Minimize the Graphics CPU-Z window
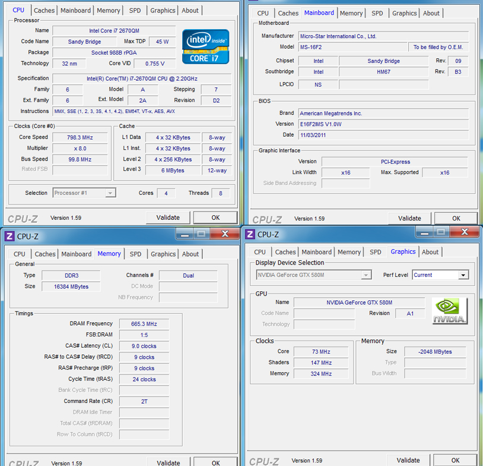 coord(424,232)
